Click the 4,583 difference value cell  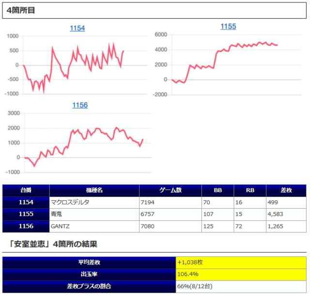click(286, 214)
